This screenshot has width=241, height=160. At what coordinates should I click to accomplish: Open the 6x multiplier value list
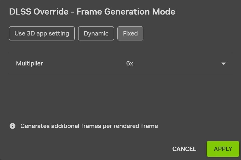[x=174, y=63]
